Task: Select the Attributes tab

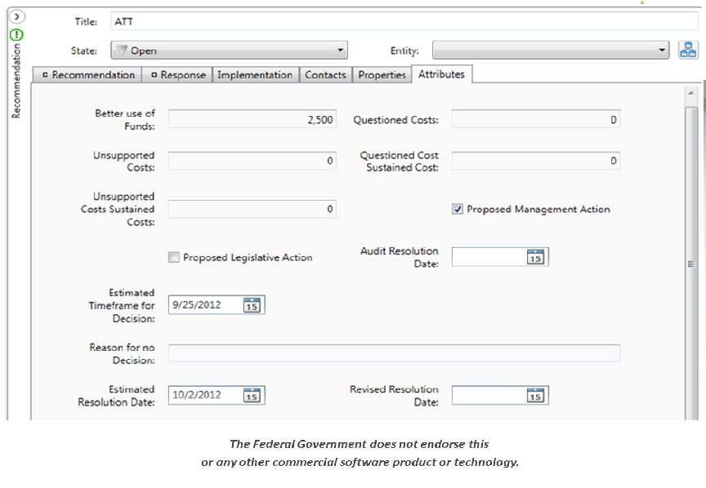Action: (x=442, y=74)
